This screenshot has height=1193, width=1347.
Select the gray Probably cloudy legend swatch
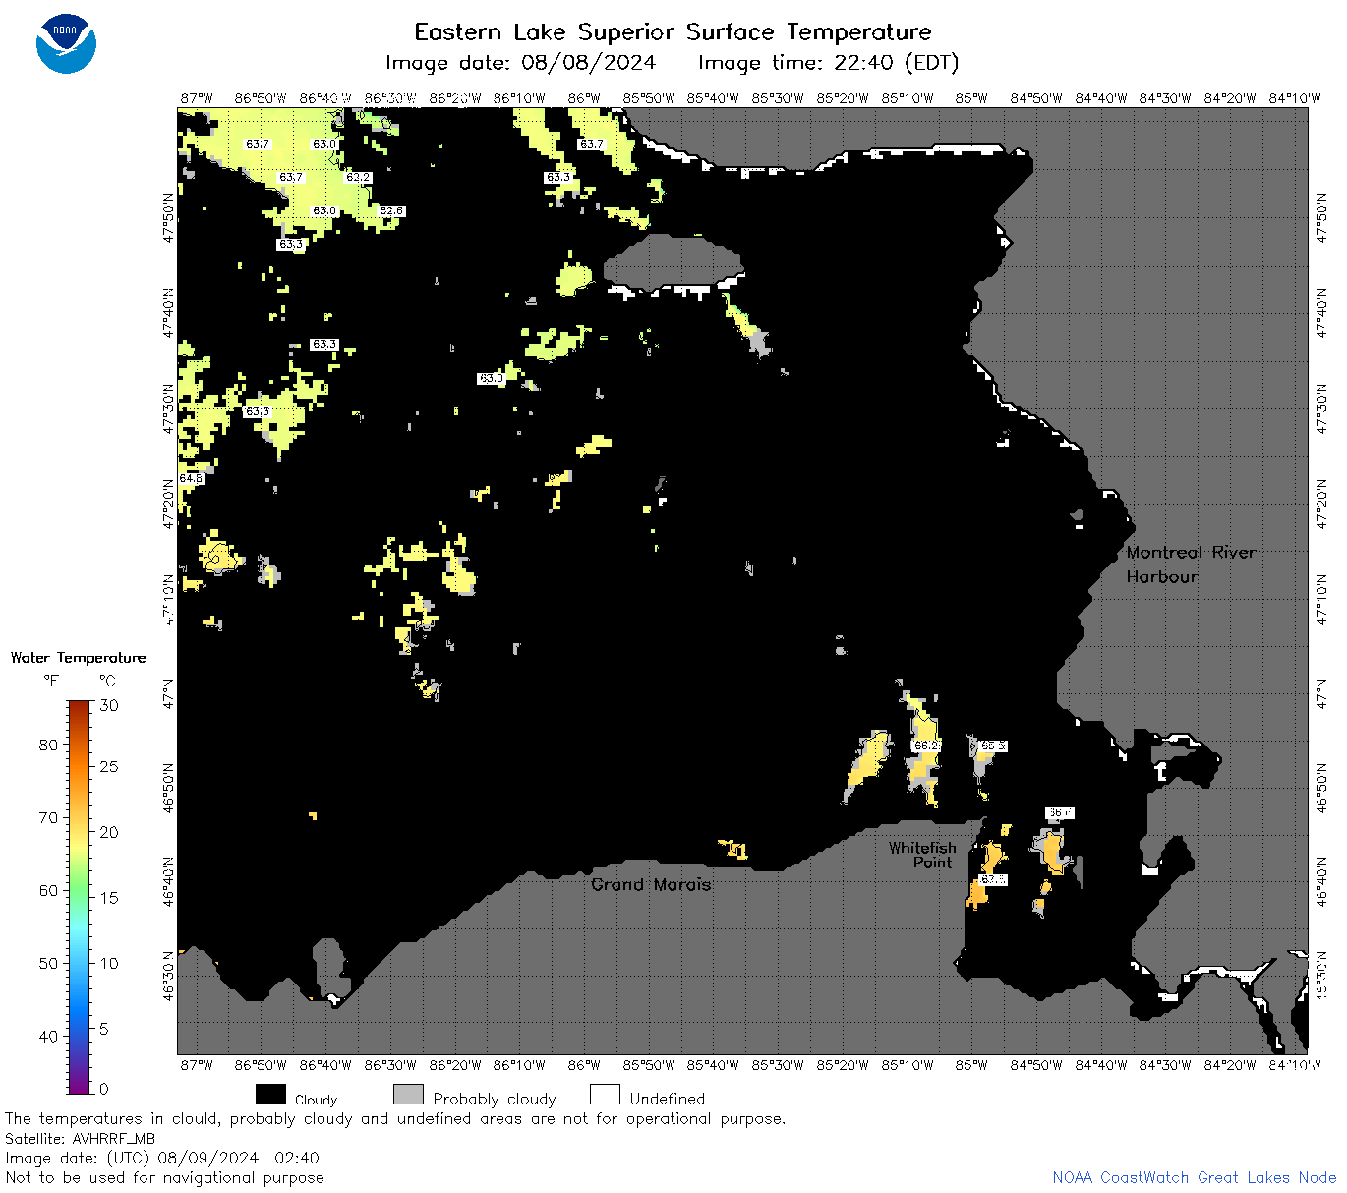click(408, 1095)
